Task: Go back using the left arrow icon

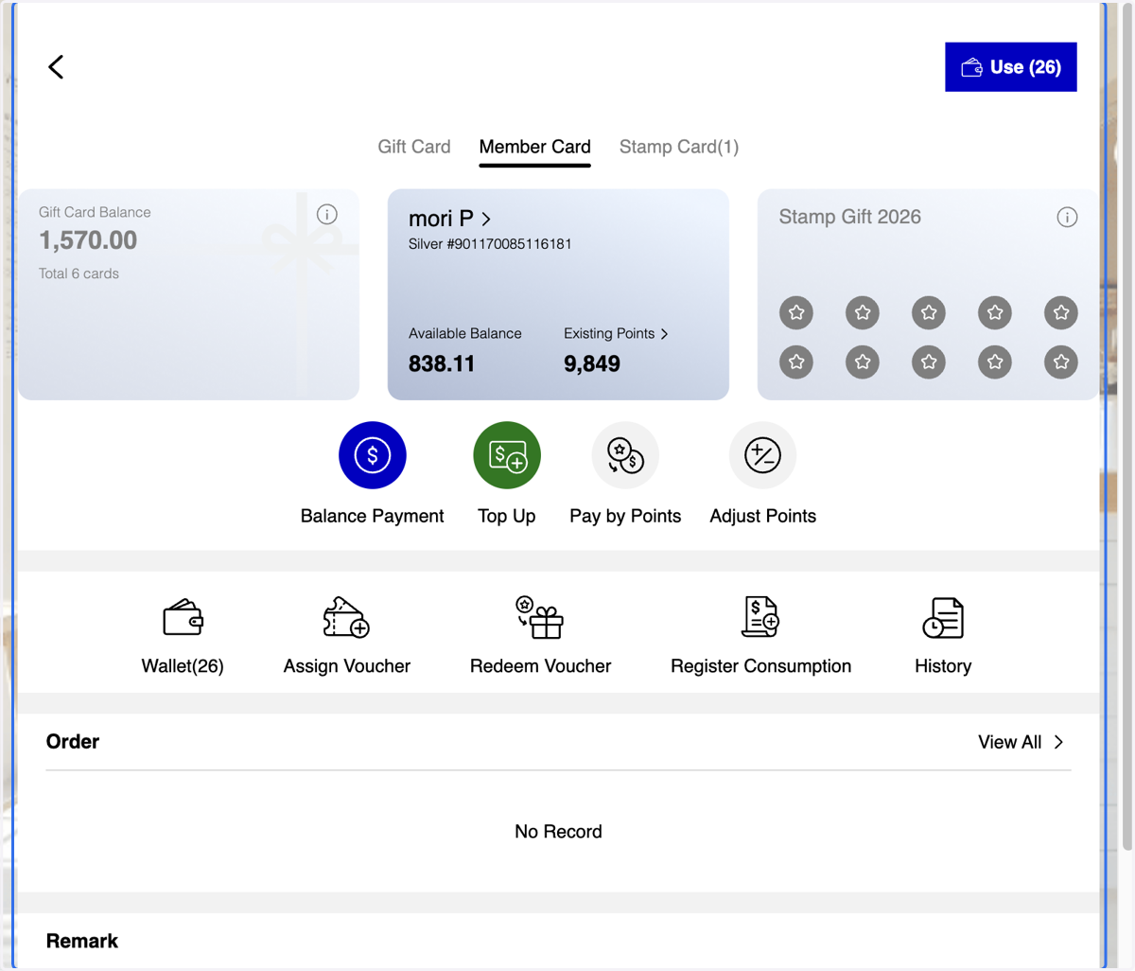Action: point(56,66)
